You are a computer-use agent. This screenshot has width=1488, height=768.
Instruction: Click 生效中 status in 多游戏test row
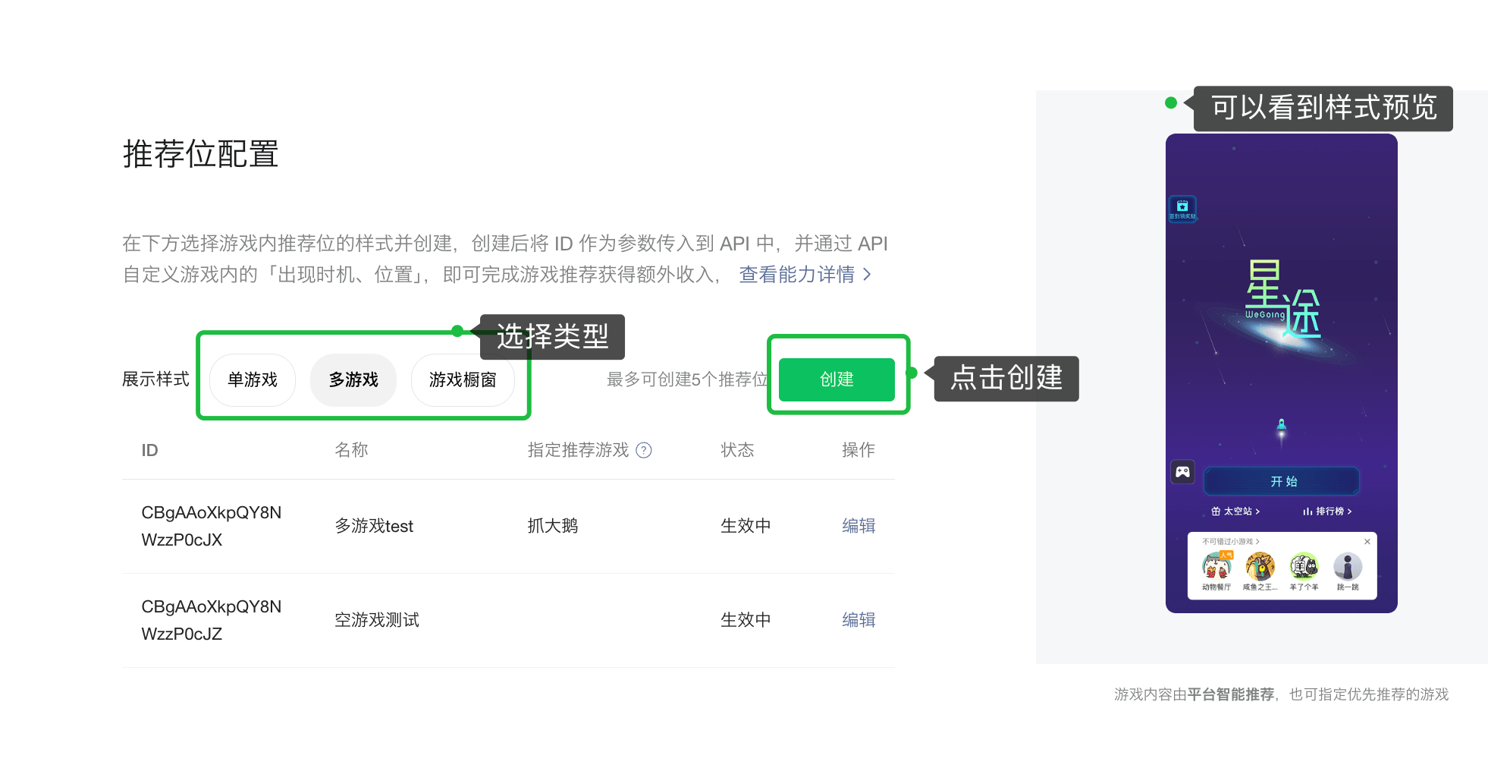pyautogui.click(x=746, y=526)
